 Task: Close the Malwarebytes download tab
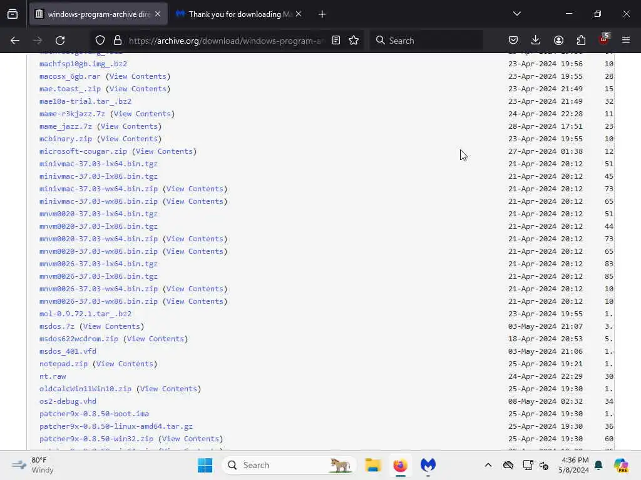(299, 14)
